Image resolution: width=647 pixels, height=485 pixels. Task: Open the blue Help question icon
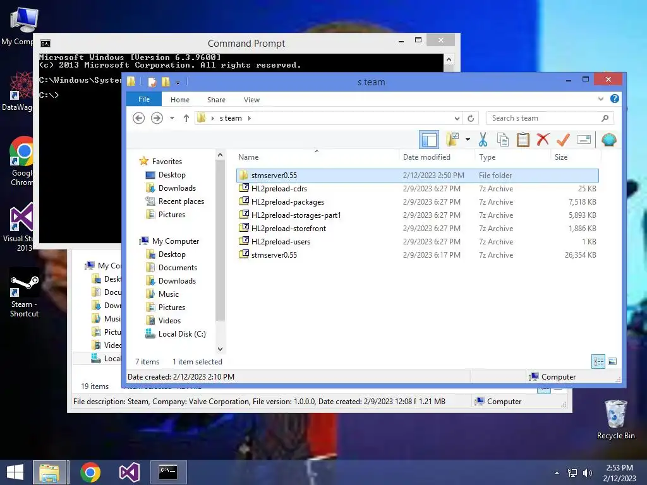pos(614,99)
